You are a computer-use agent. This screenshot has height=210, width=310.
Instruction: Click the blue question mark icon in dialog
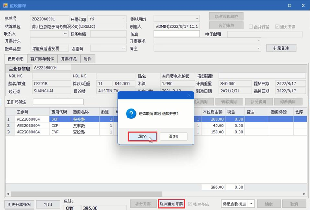pos(131,114)
